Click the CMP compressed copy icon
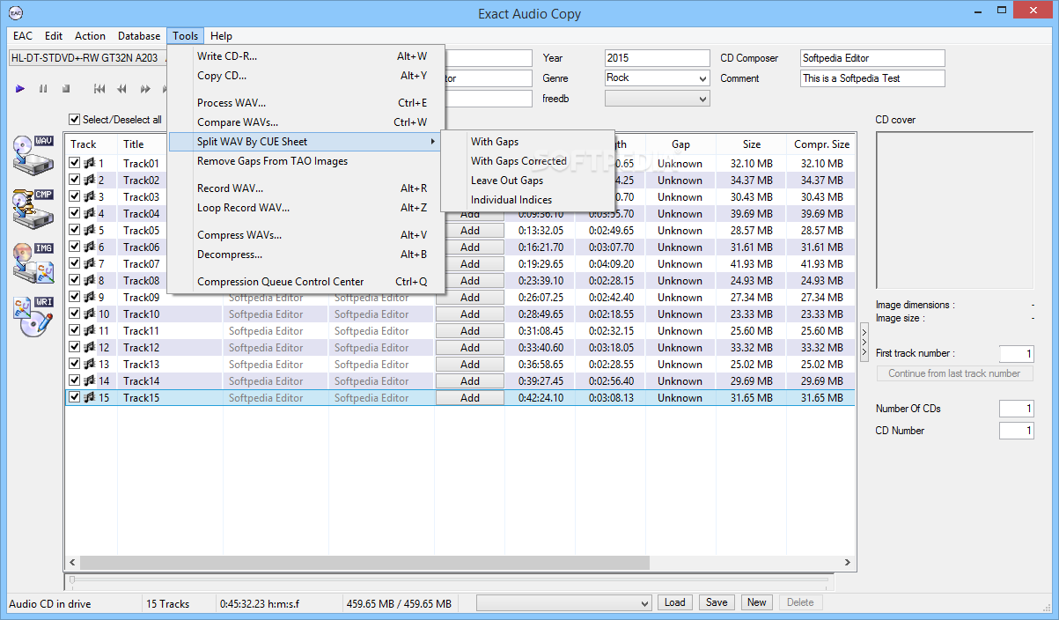The width and height of the screenshot is (1059, 620). click(x=33, y=208)
